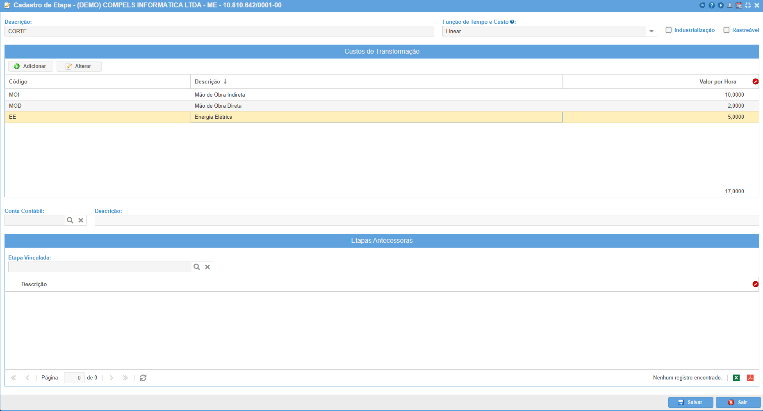Click the Descrição field next to Conta Contábil
The height and width of the screenshot is (411, 763).
click(x=427, y=220)
